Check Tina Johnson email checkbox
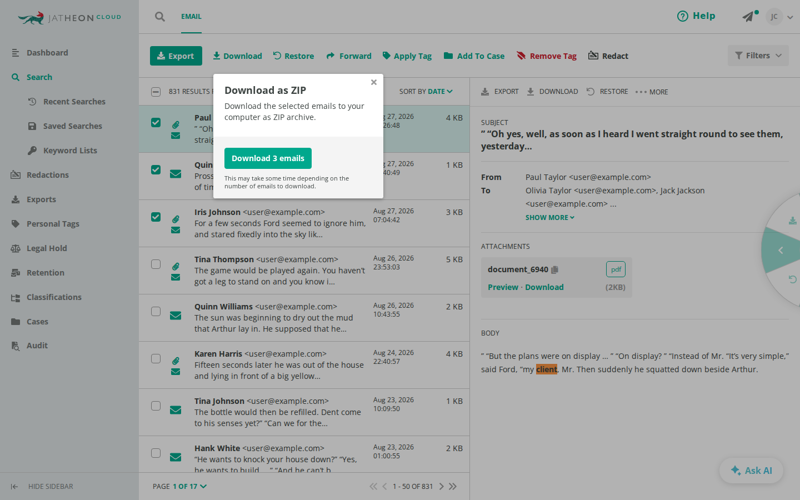Image resolution: width=800 pixels, height=500 pixels. coord(156,406)
